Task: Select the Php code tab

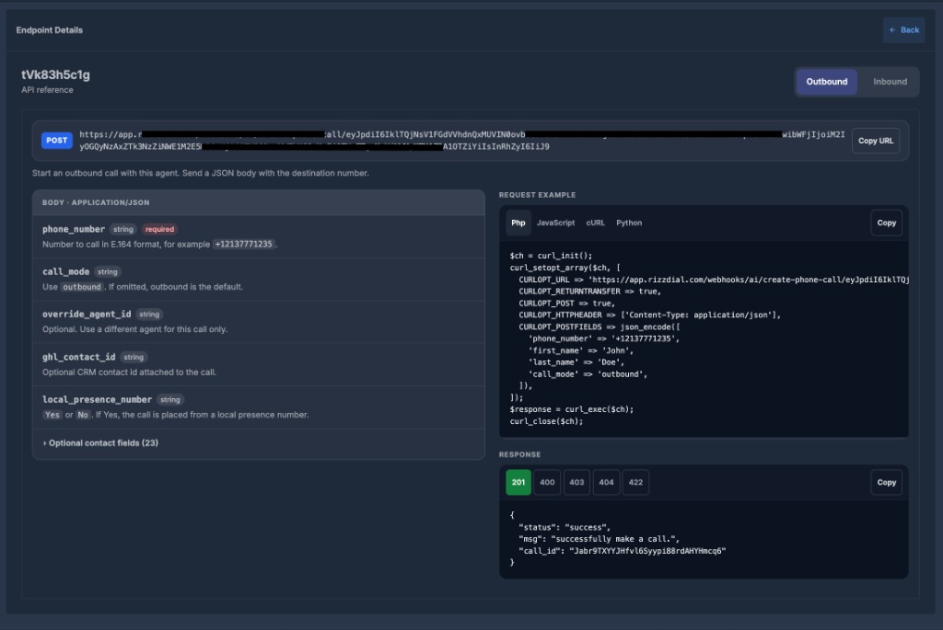Action: pos(518,223)
